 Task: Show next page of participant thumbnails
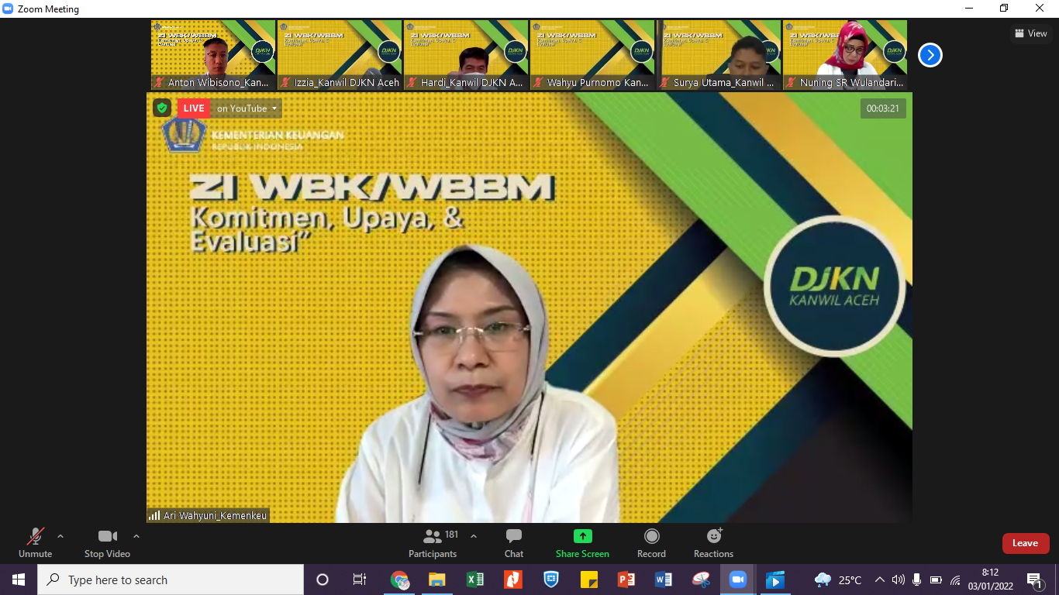tap(930, 55)
